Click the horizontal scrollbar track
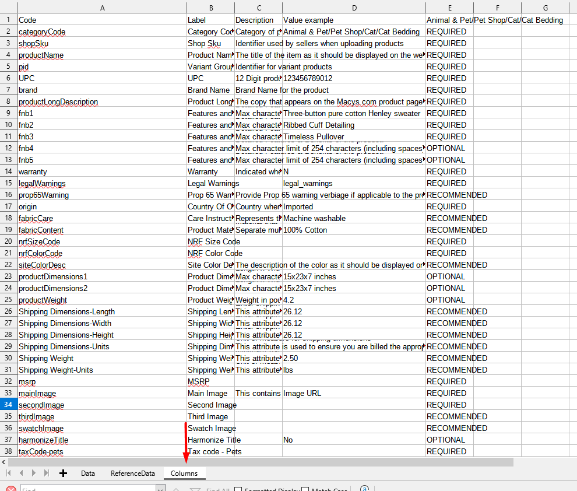The width and height of the screenshot is (577, 491). pyautogui.click(x=261, y=462)
